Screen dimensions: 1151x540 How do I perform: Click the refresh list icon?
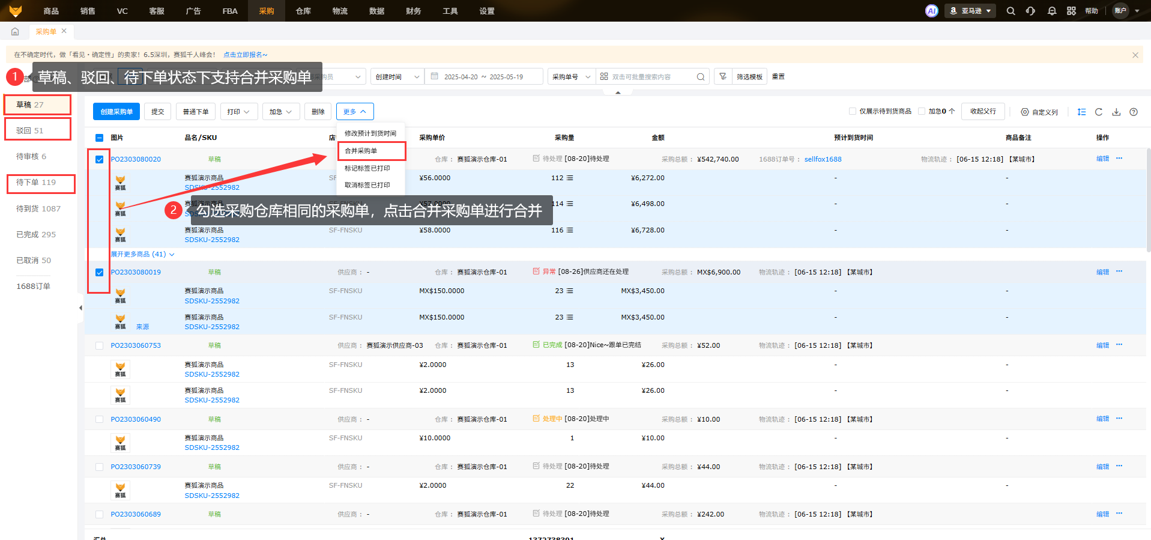click(x=1098, y=112)
